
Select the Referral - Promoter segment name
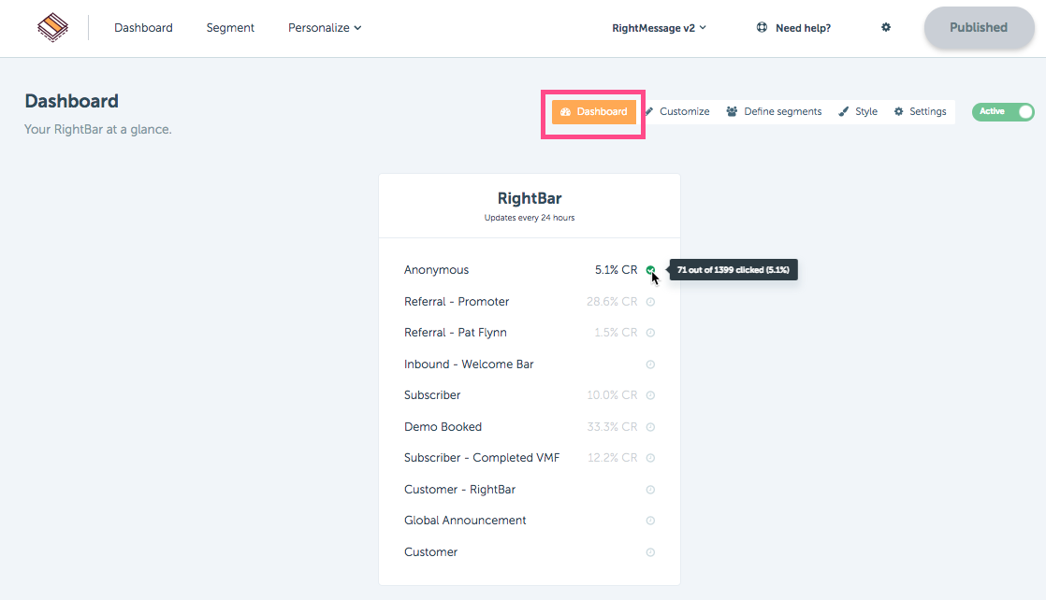coord(457,302)
